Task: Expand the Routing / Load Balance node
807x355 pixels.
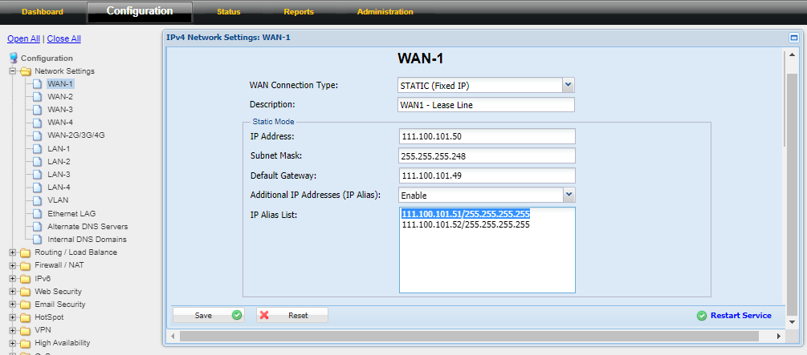Action: [x=13, y=252]
